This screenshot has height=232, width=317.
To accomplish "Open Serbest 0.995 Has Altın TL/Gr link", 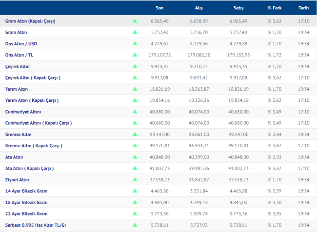I will (35, 225).
